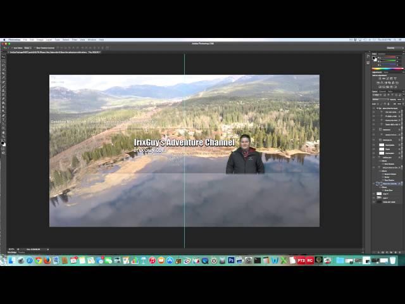This screenshot has height=304, width=405.
Task: Open the Layers filter Kind dropdown
Action: click(376, 95)
